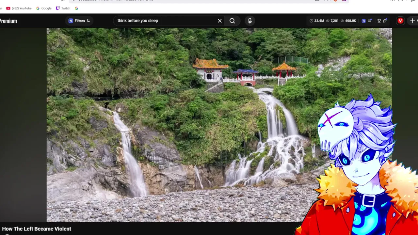Open the vidIQ Filters button

(x=79, y=21)
